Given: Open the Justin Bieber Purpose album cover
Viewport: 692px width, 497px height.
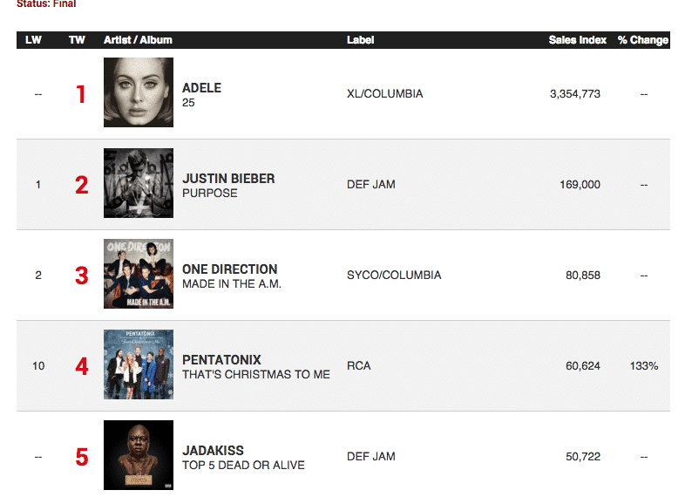Looking at the screenshot, I should click(138, 183).
